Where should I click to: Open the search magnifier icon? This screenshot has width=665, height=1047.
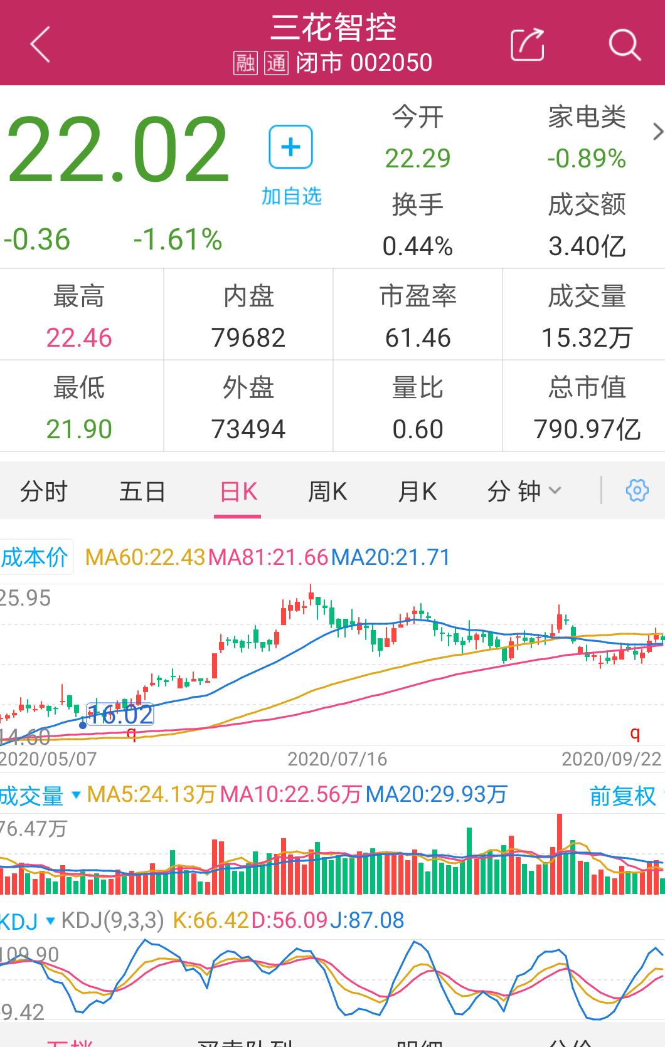click(x=624, y=45)
